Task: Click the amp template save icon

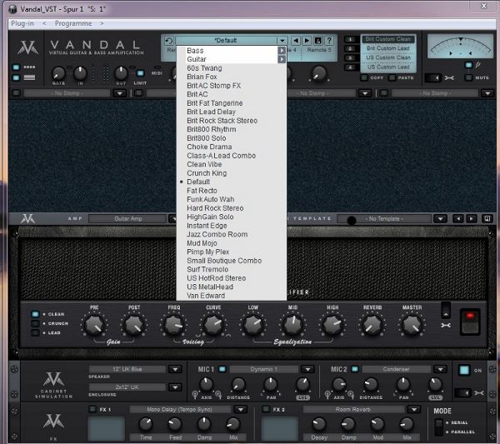Action: (487, 218)
